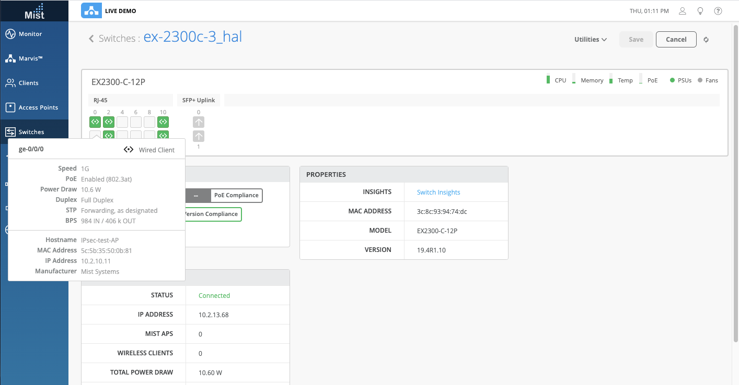Click the version value 19.4R1.10

pyautogui.click(x=431, y=250)
